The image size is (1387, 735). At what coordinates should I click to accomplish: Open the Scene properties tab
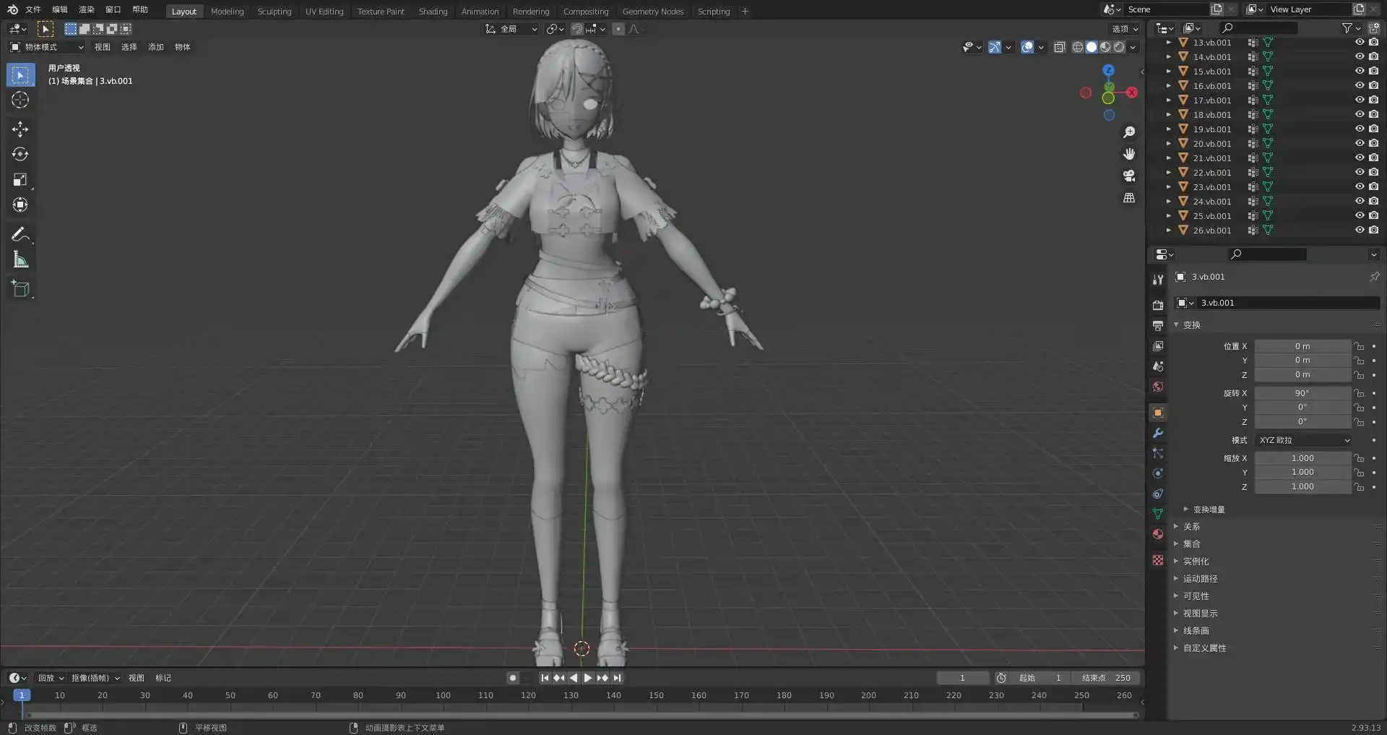[x=1158, y=366]
